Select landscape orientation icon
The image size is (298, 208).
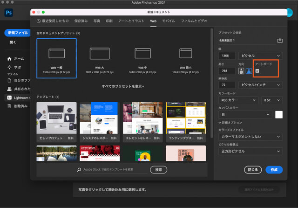[249, 71]
